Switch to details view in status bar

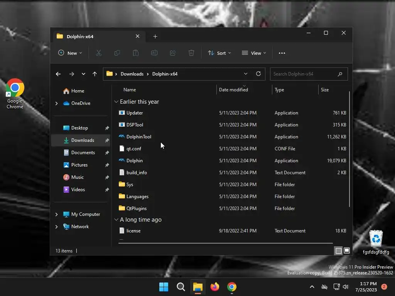coord(339,251)
